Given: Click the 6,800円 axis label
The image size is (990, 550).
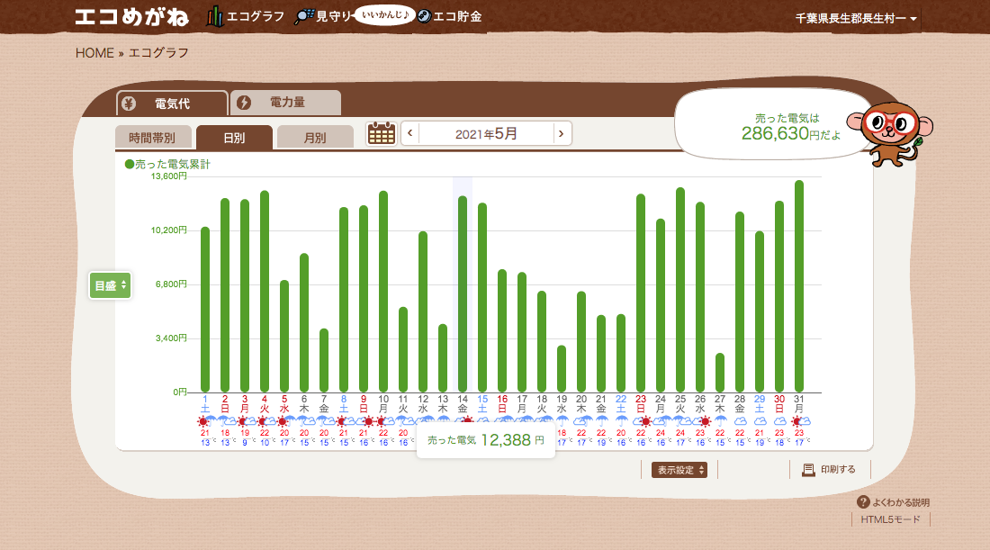Looking at the screenshot, I should pos(171,284).
